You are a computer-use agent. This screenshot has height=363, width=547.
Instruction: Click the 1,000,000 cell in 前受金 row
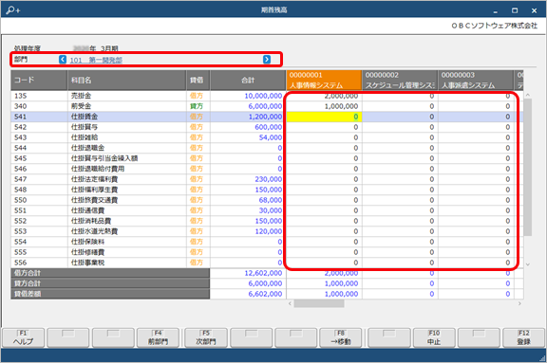click(x=324, y=106)
